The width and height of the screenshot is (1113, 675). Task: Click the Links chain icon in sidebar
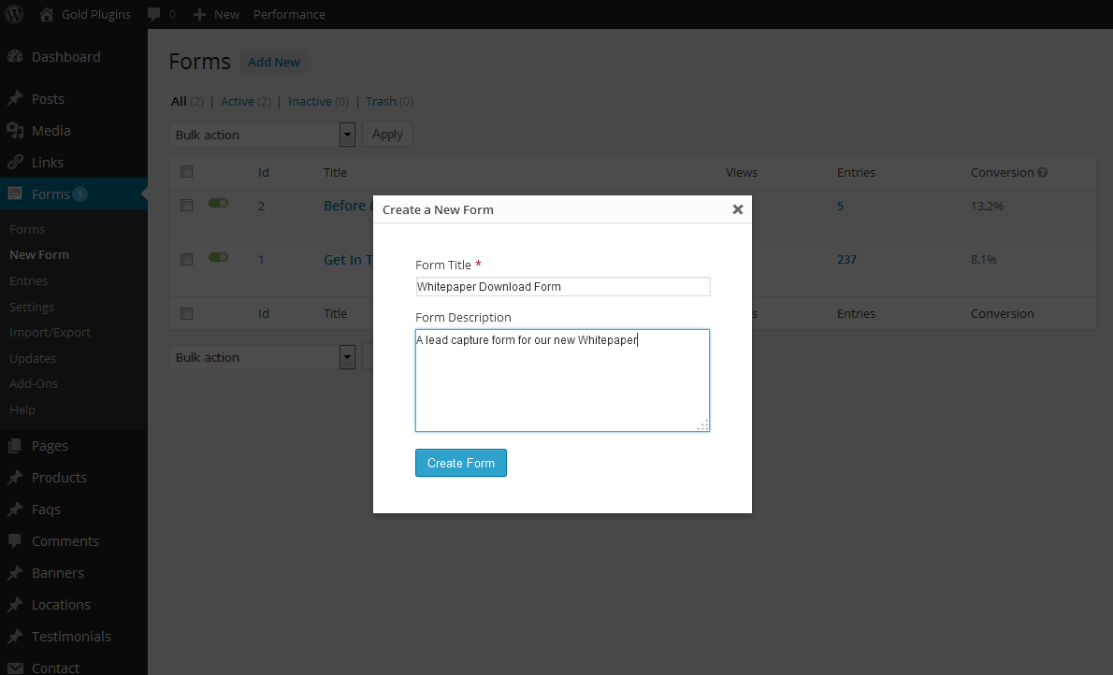[x=15, y=163]
